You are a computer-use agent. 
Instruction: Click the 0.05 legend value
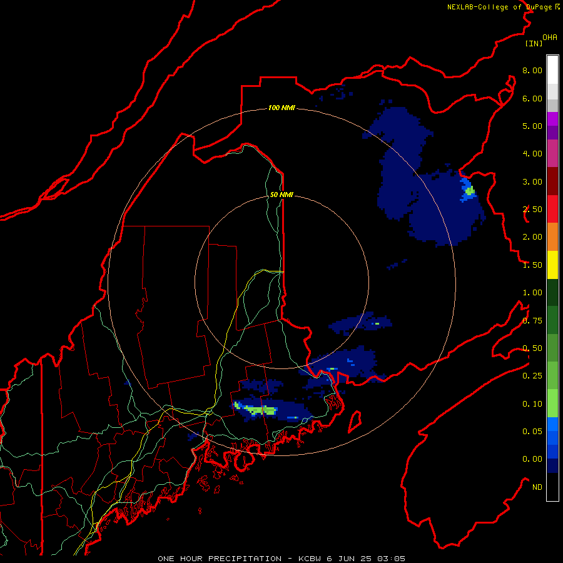[x=532, y=432]
